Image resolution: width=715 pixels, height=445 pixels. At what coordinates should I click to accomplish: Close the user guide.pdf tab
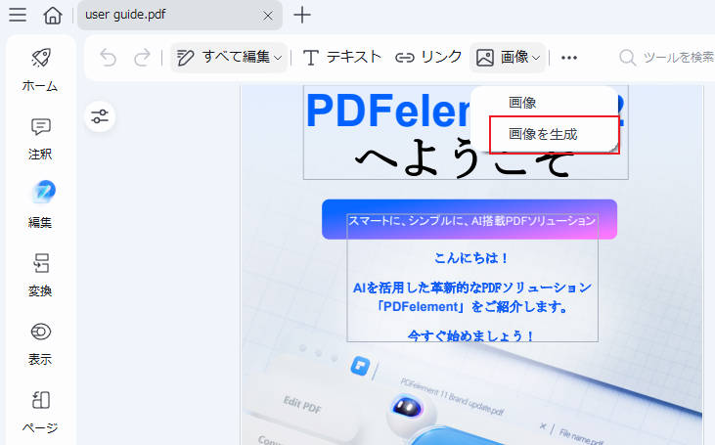pyautogui.click(x=268, y=16)
